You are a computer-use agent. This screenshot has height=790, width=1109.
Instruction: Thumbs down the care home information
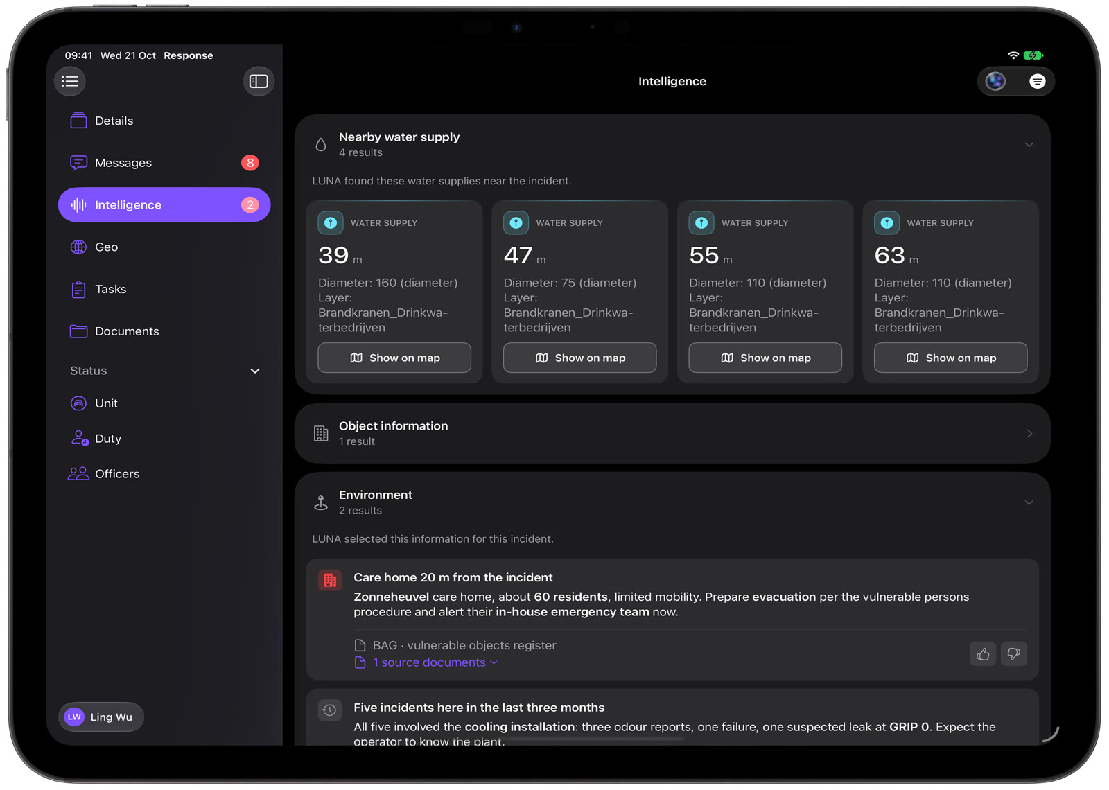[x=1014, y=653]
